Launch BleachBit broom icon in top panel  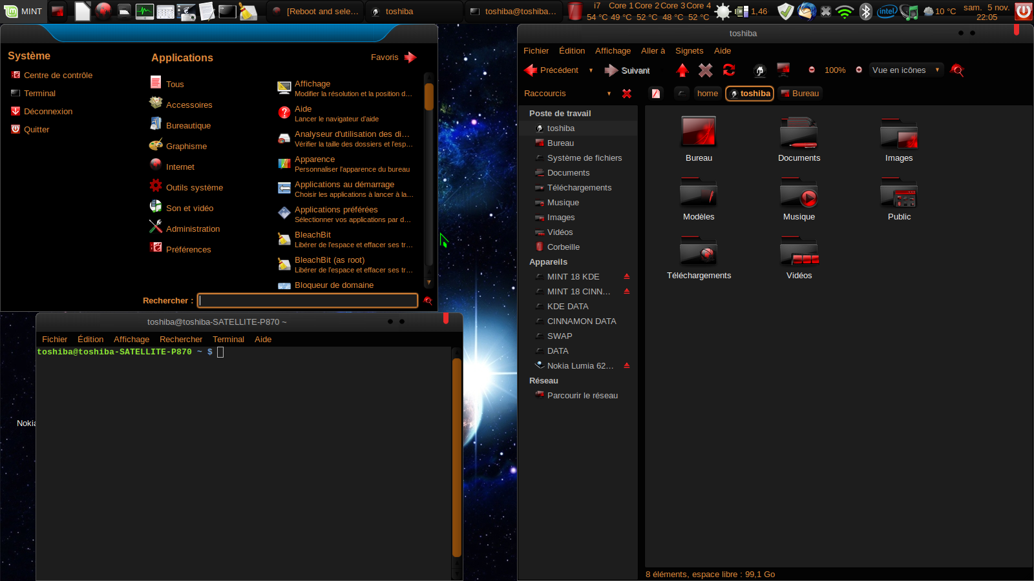(x=248, y=12)
